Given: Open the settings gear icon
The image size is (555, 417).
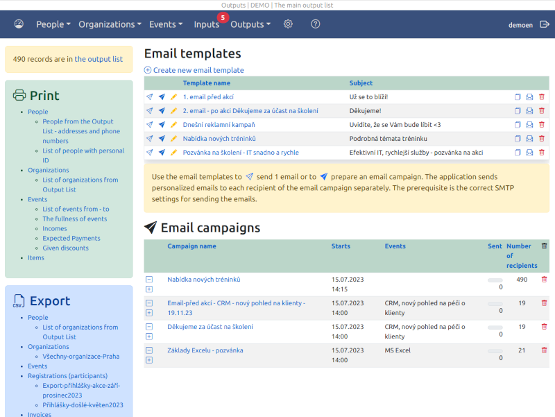Looking at the screenshot, I should tap(288, 24).
